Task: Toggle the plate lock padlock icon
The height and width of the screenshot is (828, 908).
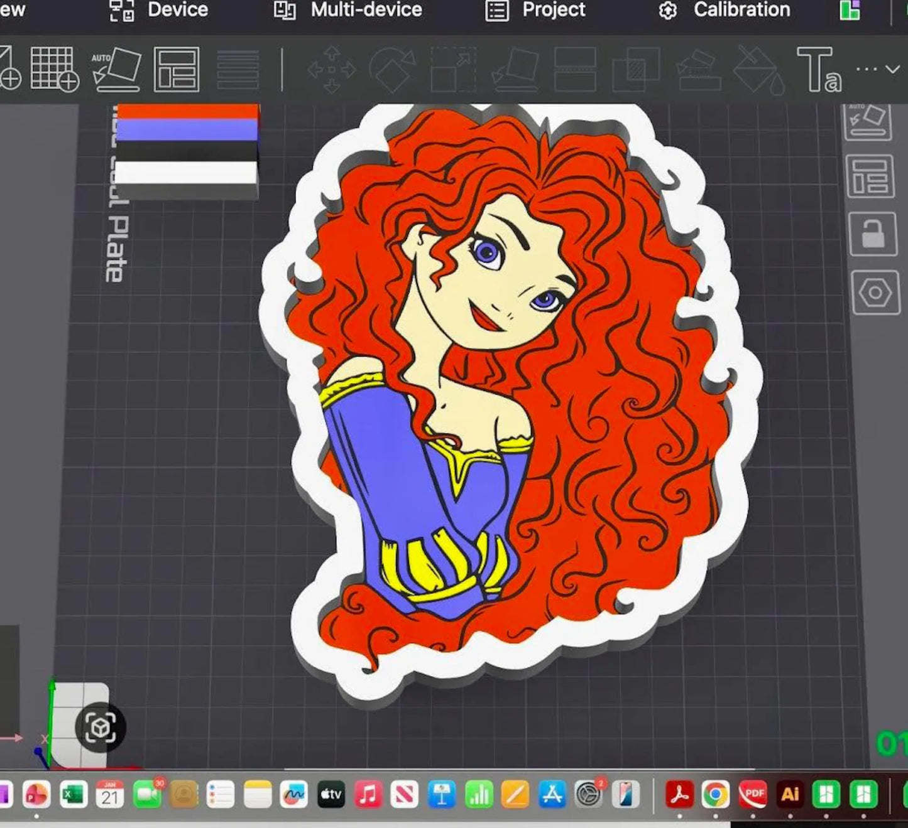Action: click(873, 234)
